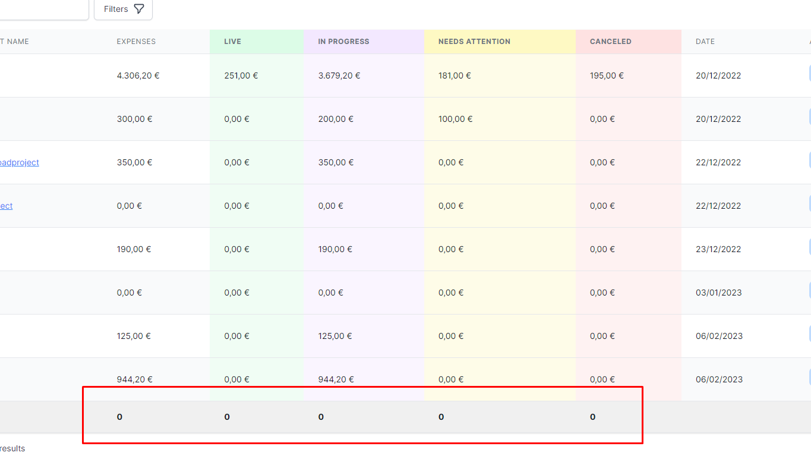This screenshot has width=811, height=465.
Task: Click the totals row value under Live
Action: tap(227, 417)
